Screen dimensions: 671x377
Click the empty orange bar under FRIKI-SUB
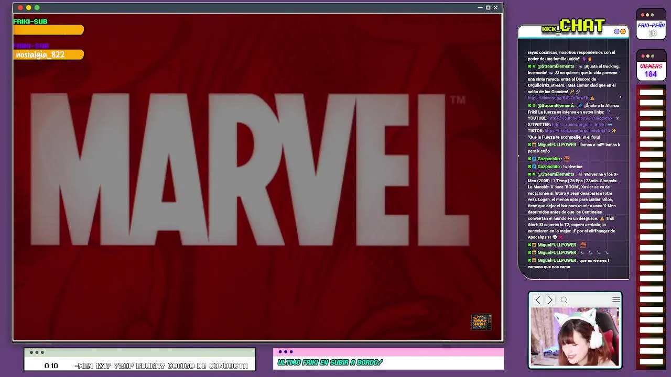point(48,30)
